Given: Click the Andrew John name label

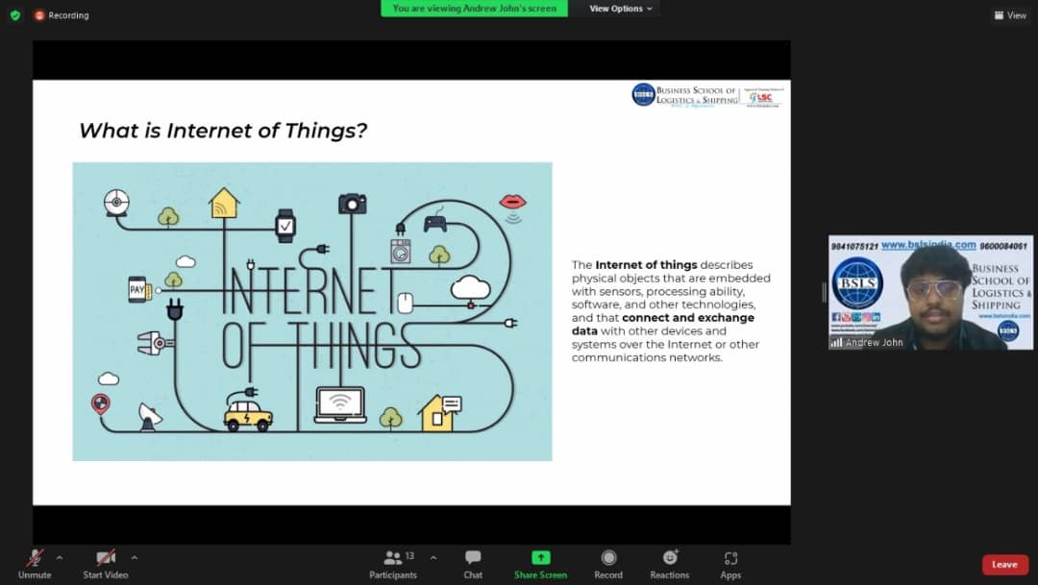Looking at the screenshot, I should pyautogui.click(x=874, y=342).
